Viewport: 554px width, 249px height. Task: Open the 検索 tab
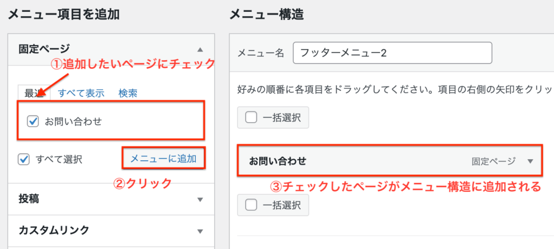128,93
